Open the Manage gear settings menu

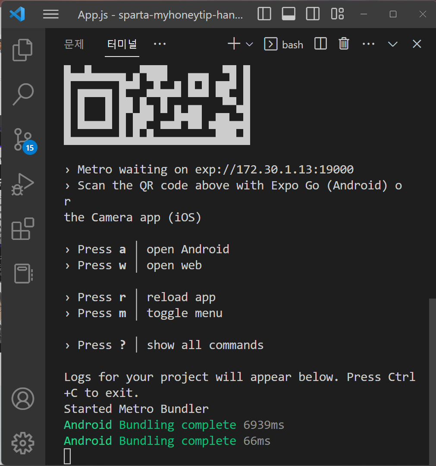23,443
